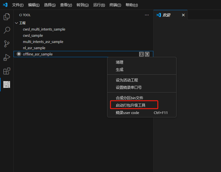Open the Extensions view icon

tap(7, 71)
